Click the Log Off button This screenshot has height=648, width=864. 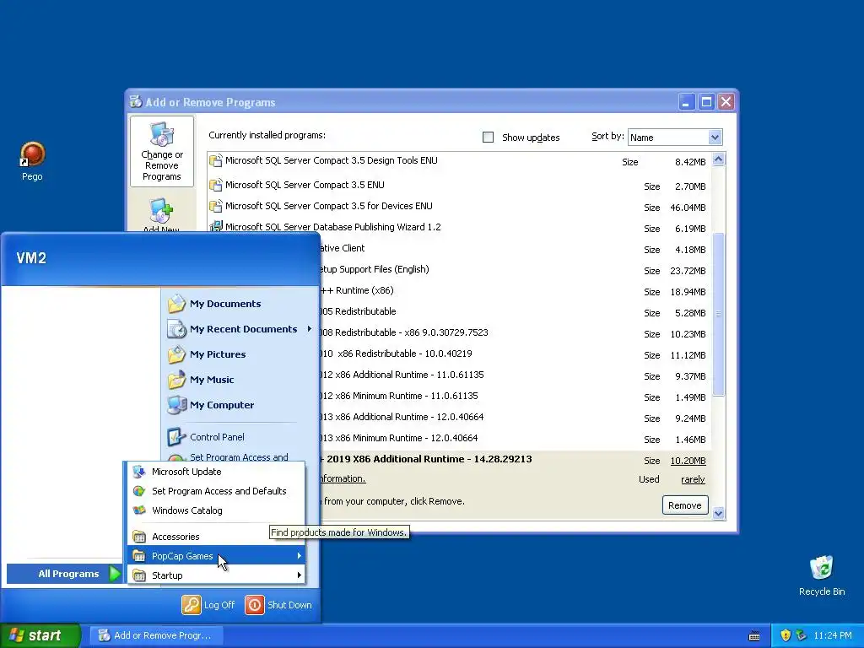click(208, 605)
